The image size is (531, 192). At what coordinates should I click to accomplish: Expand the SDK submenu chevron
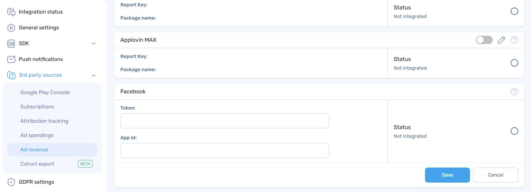94,44
